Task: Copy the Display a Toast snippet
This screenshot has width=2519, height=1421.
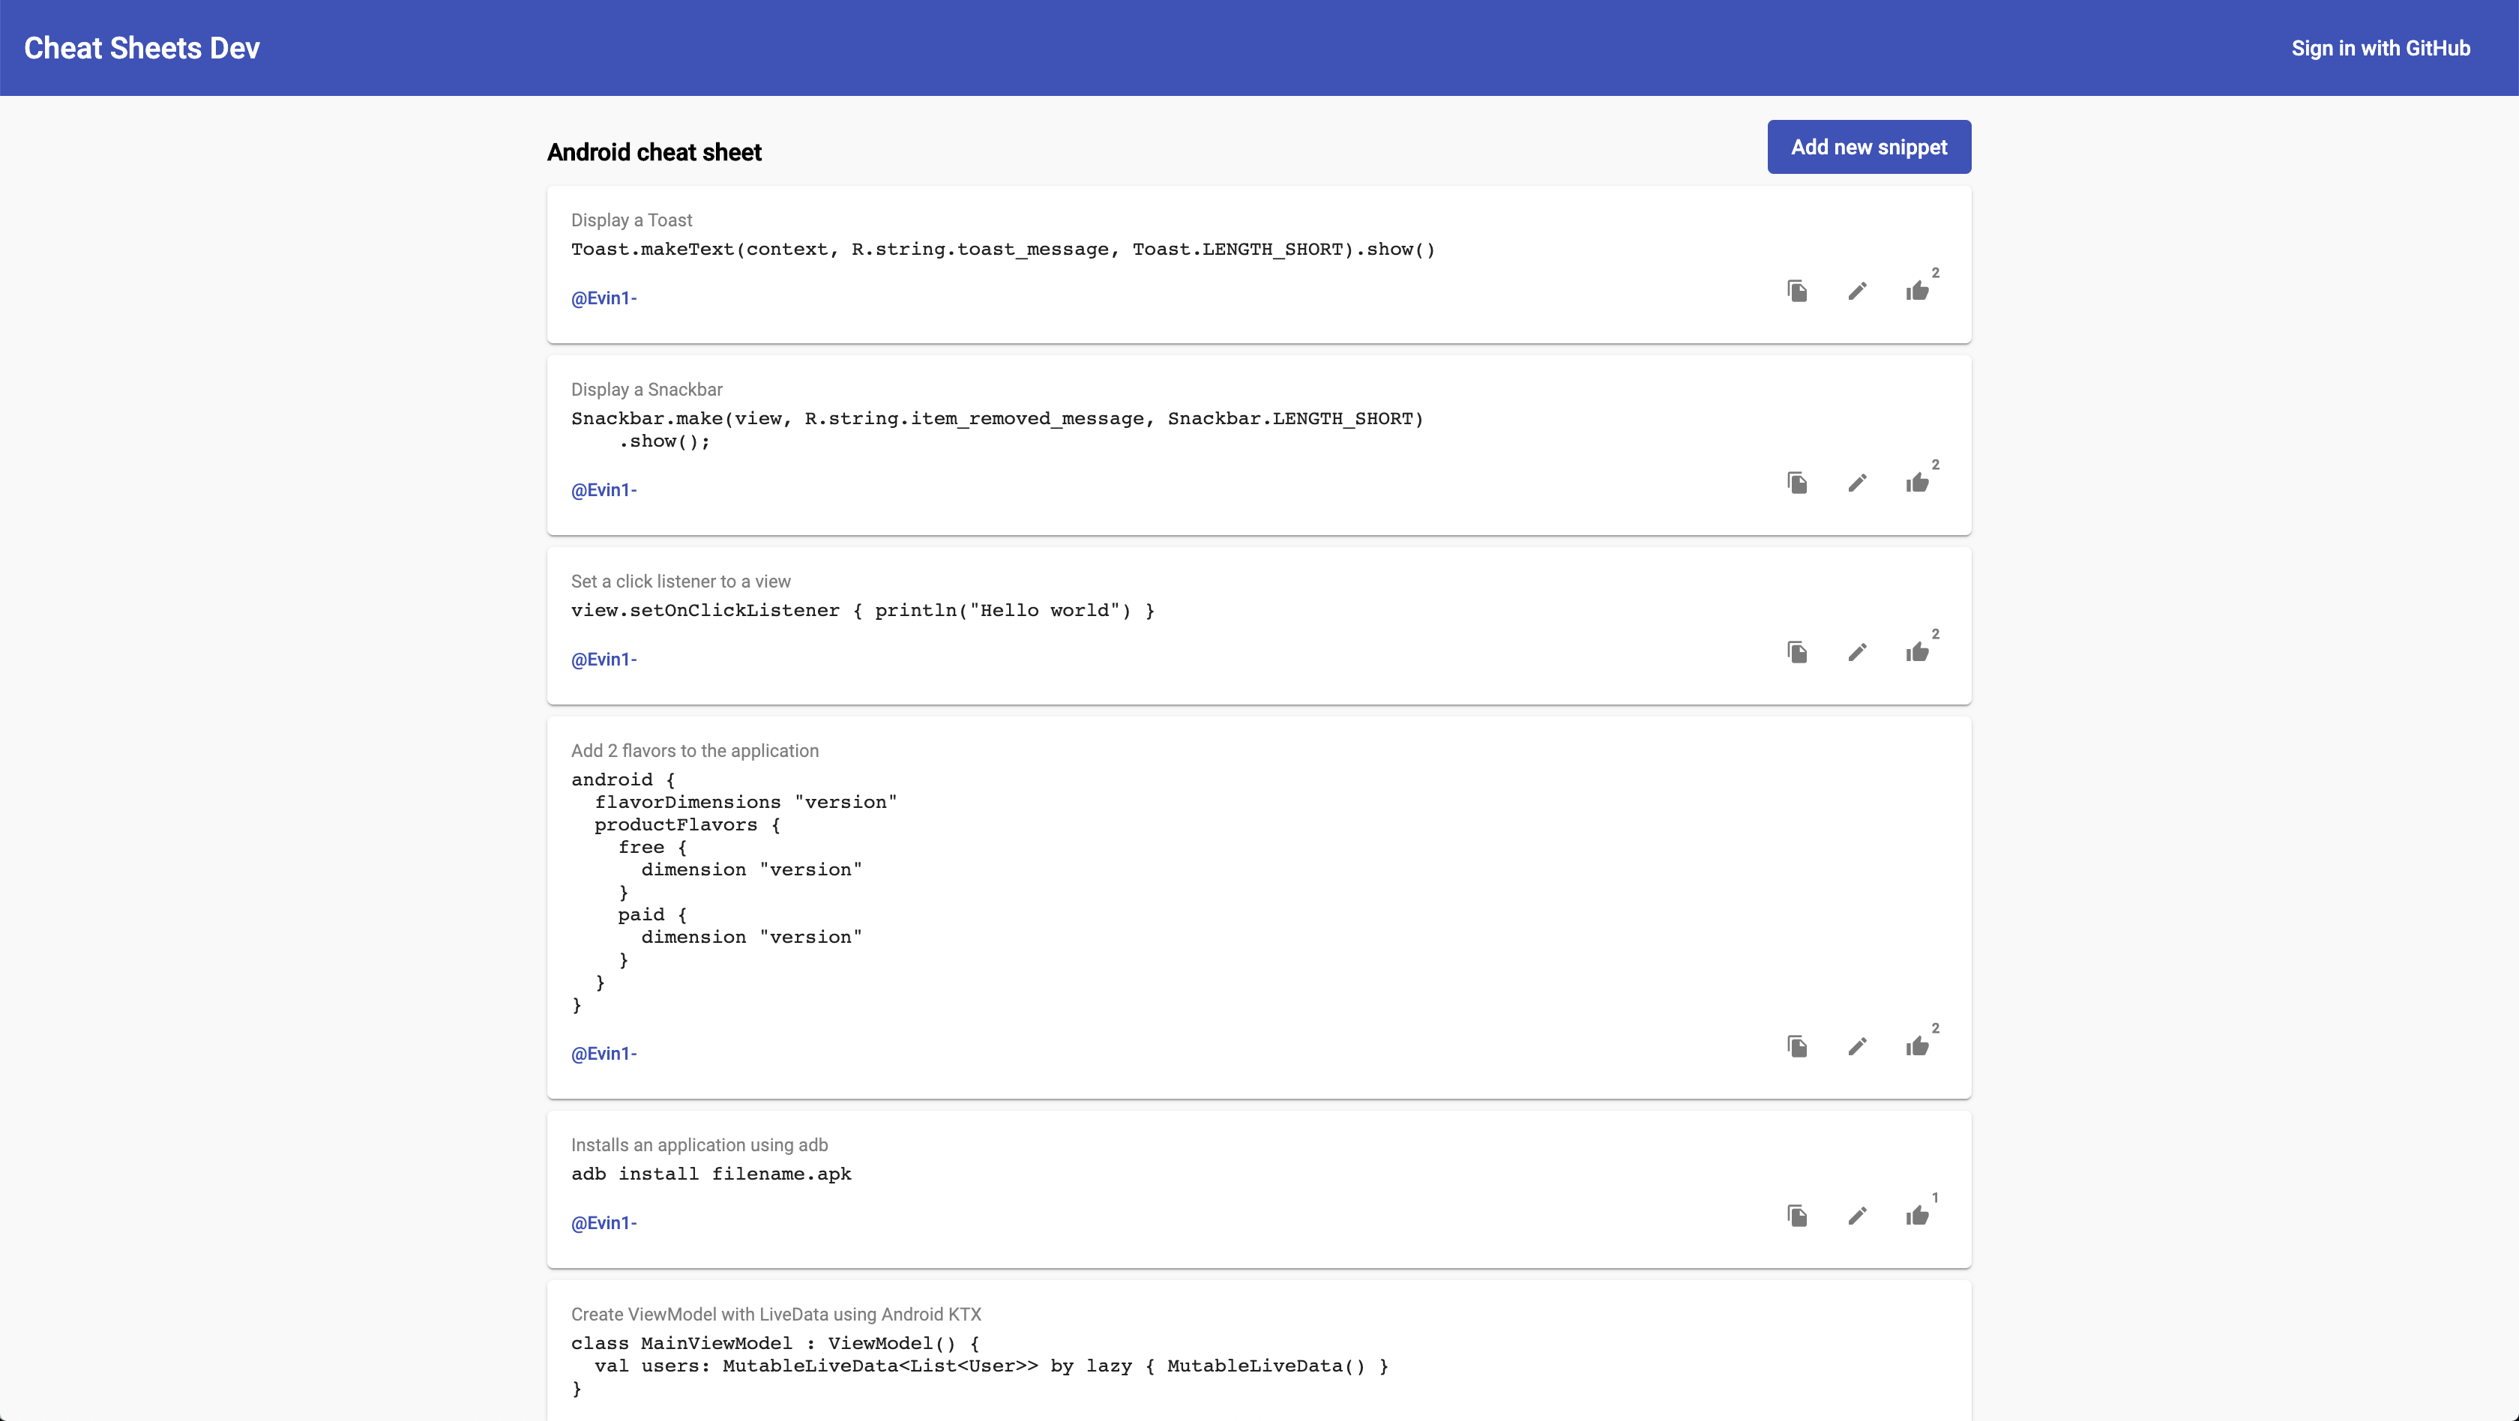Action: [1797, 292]
